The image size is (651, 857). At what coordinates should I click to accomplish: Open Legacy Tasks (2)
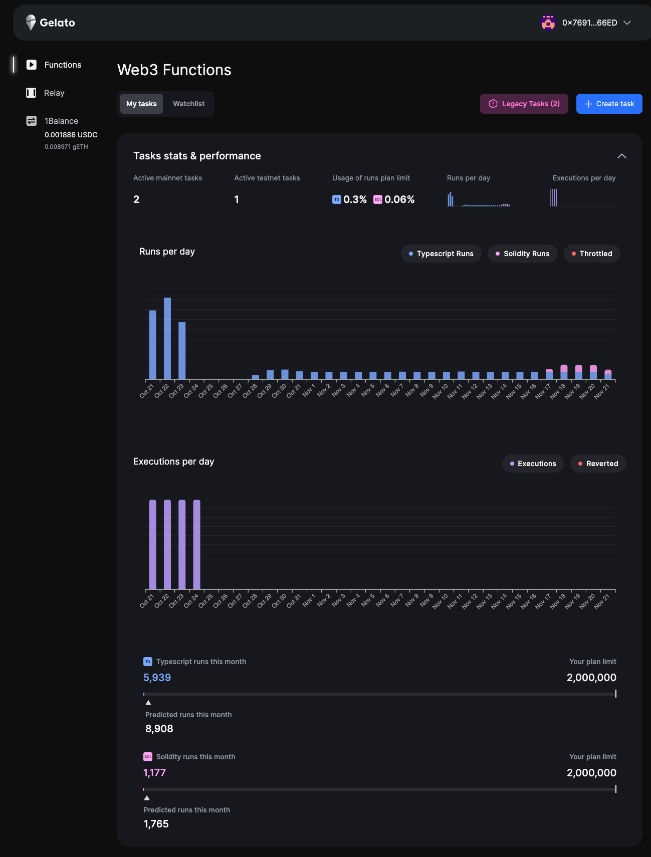tap(524, 104)
